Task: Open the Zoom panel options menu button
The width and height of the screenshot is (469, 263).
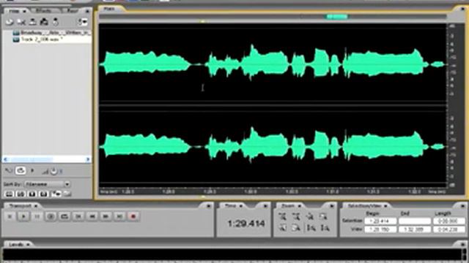Action: coord(332,206)
